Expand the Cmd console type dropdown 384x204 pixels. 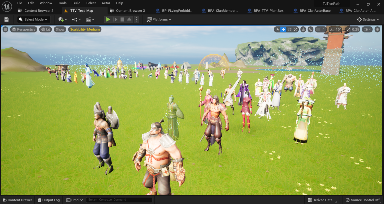[74, 200]
